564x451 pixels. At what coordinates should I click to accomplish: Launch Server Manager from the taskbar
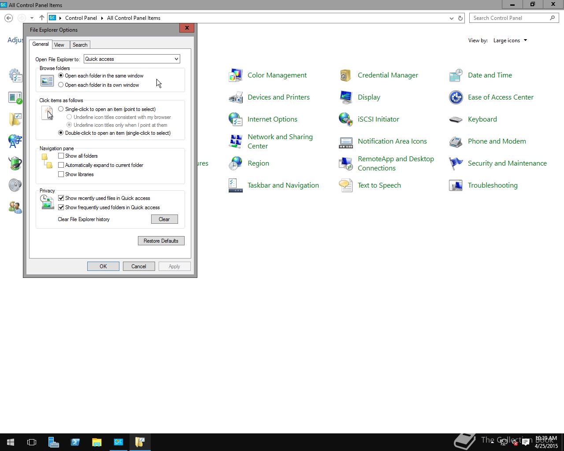[53, 442]
